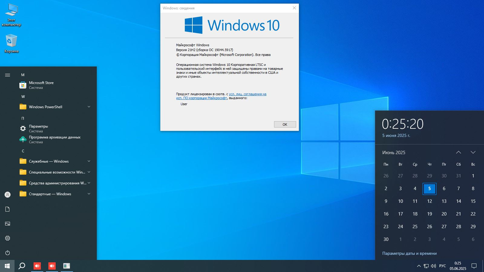Open Settings gear in Start sidebar

(x=8, y=238)
